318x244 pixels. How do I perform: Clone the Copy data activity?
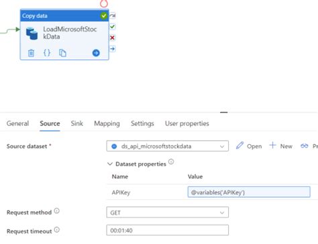tap(62, 53)
